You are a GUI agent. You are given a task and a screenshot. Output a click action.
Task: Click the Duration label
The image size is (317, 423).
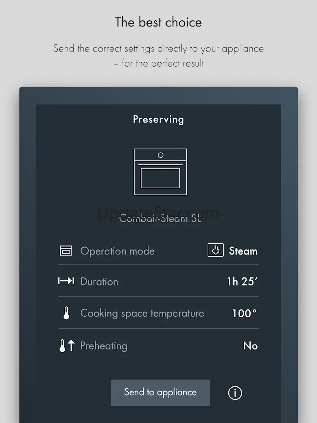99,281
